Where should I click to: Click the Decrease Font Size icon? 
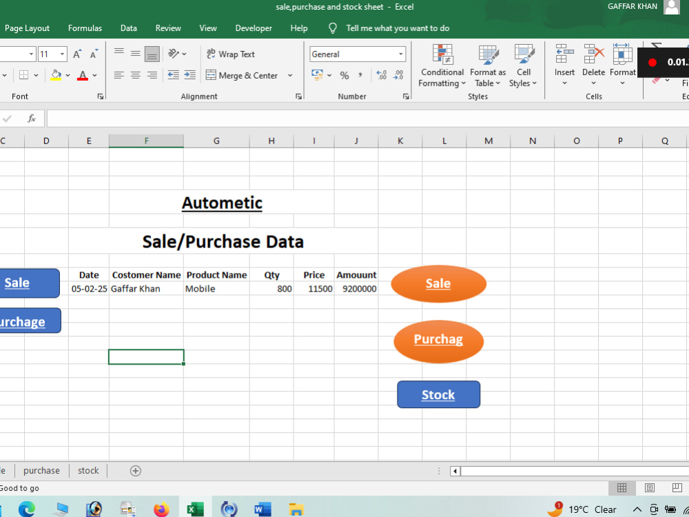[94, 54]
